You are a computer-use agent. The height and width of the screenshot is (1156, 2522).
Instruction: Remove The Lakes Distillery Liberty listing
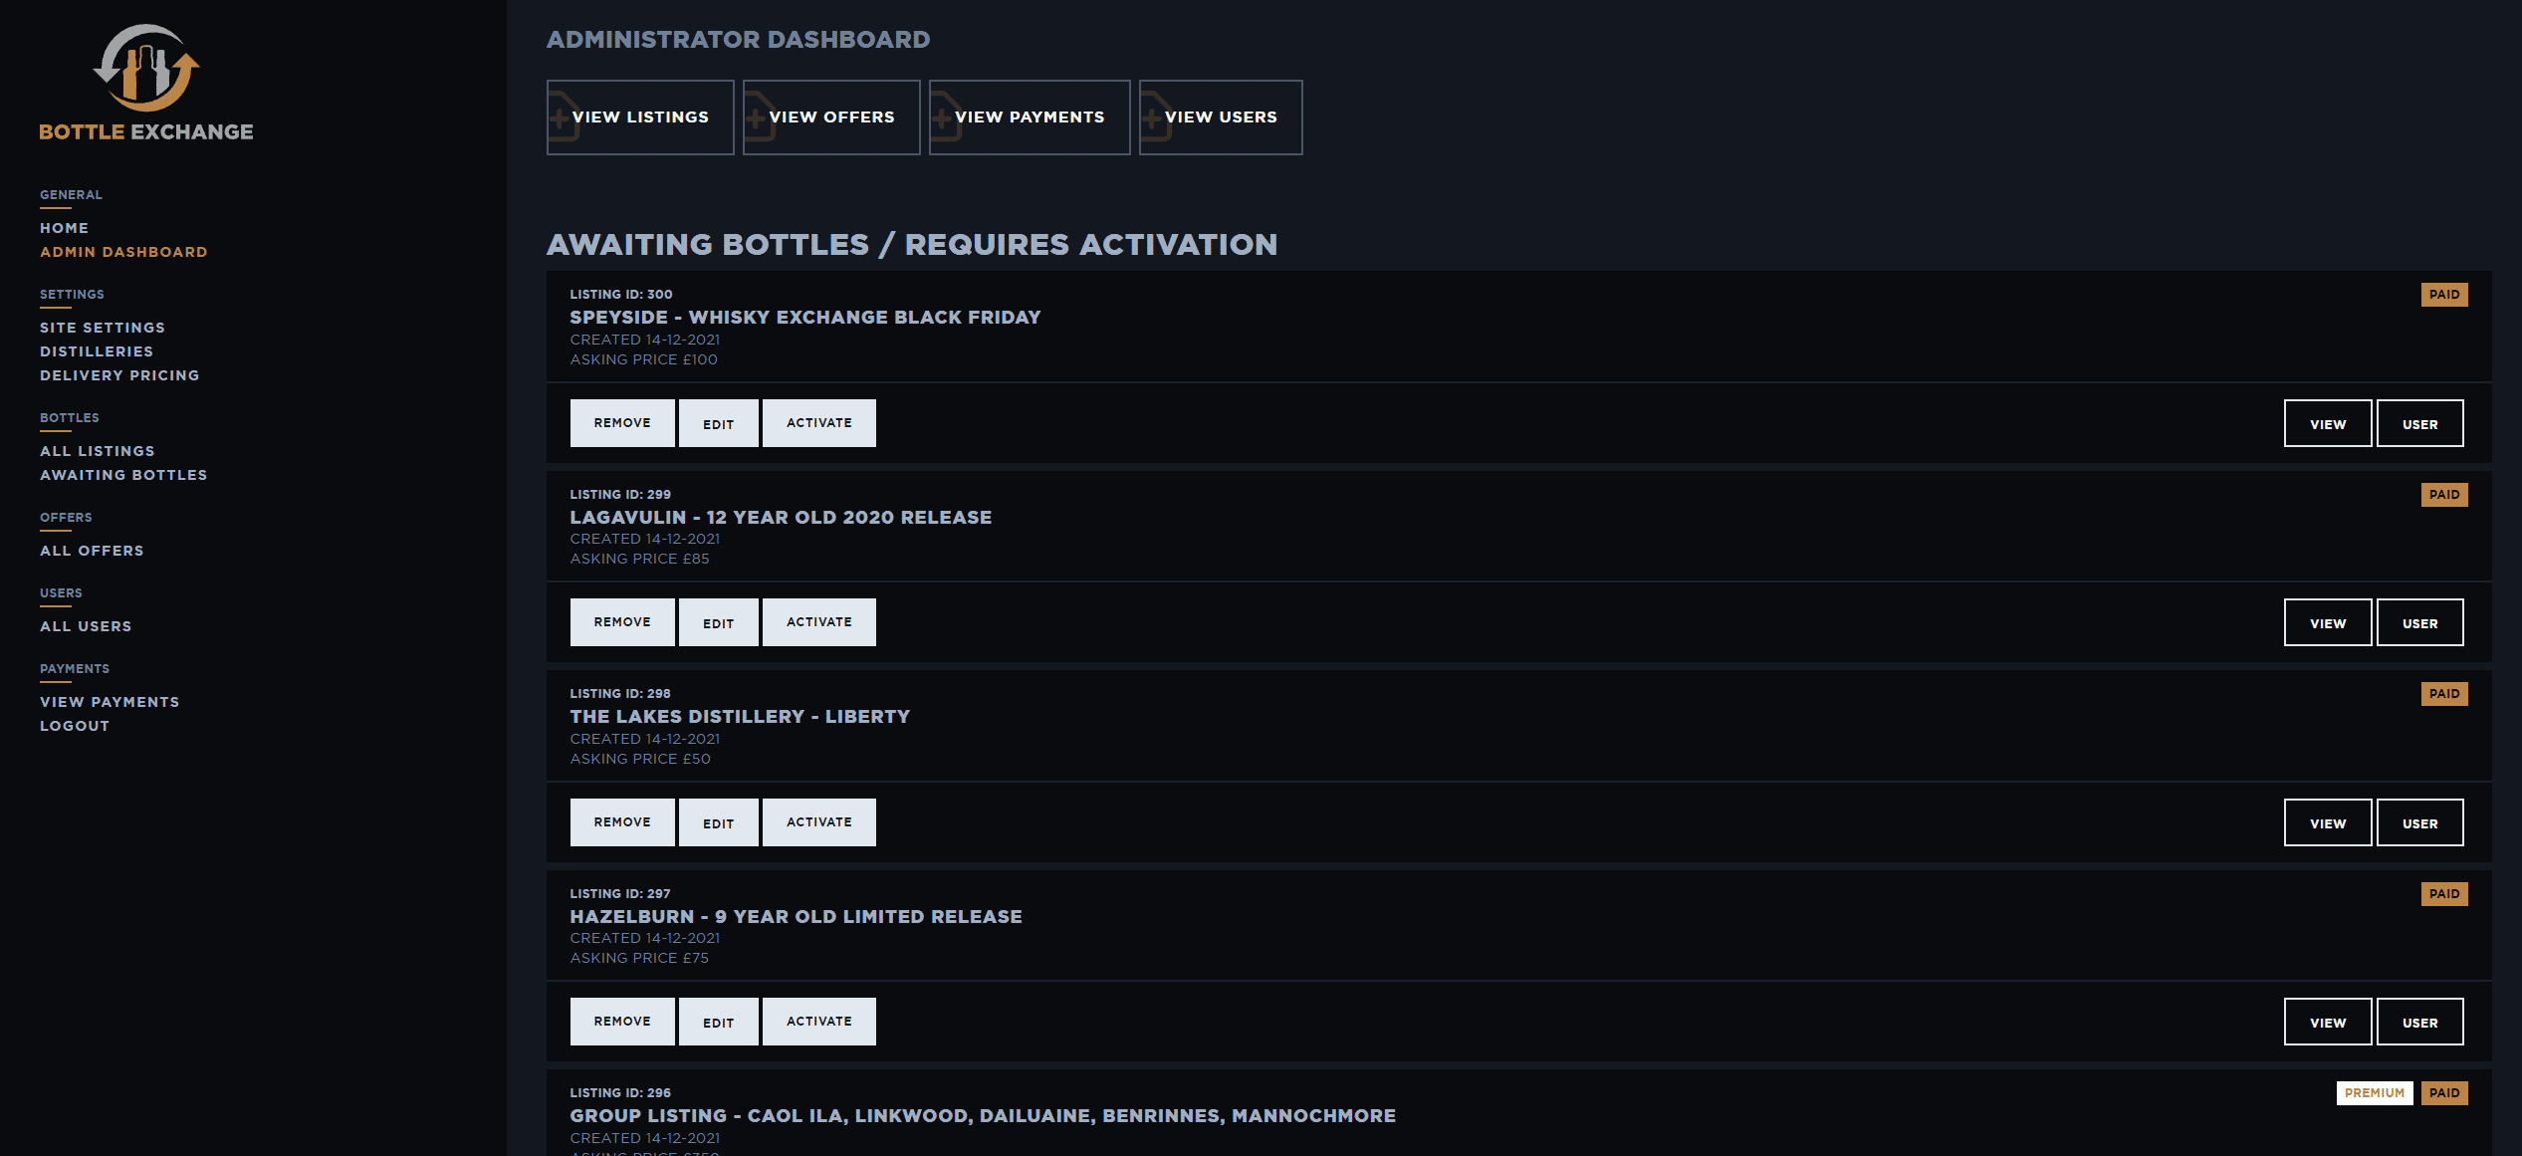coord(621,821)
